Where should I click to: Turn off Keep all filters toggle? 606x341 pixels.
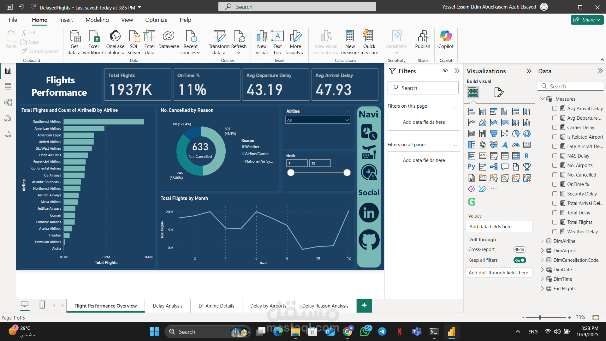point(520,260)
